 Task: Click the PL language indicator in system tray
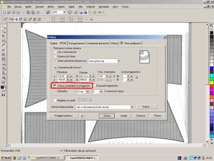pos(179,158)
